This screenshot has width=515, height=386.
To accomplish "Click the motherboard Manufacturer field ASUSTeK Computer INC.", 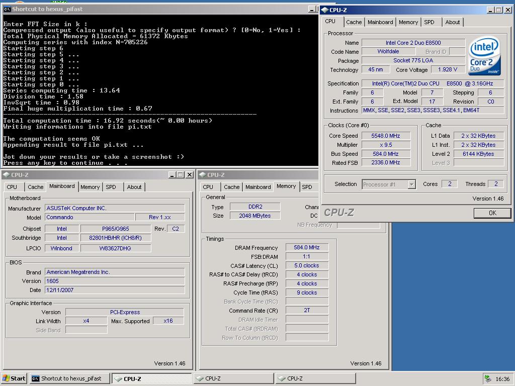I will pos(115,208).
